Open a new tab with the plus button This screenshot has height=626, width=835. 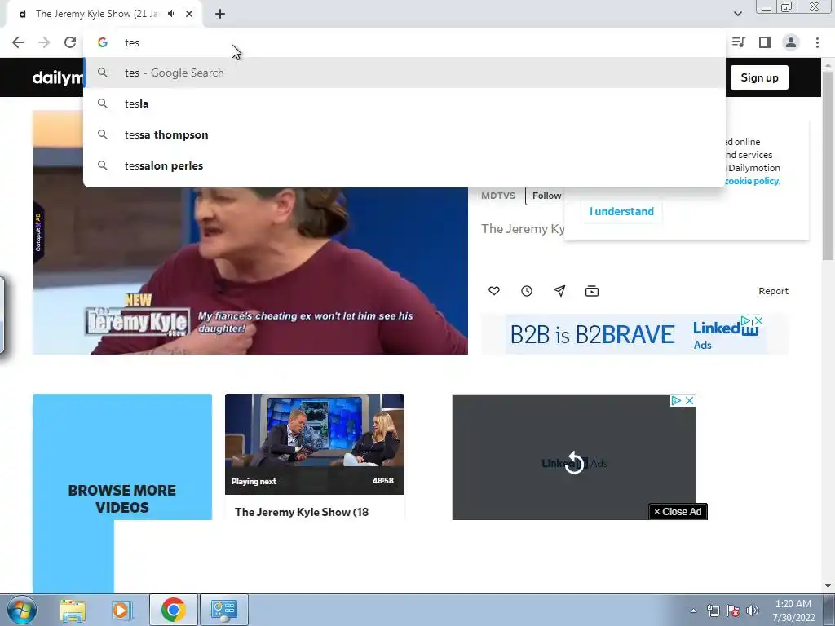click(x=220, y=14)
